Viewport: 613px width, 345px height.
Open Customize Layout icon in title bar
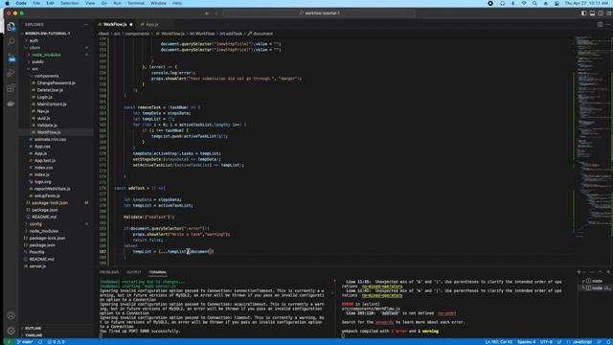coord(609,13)
